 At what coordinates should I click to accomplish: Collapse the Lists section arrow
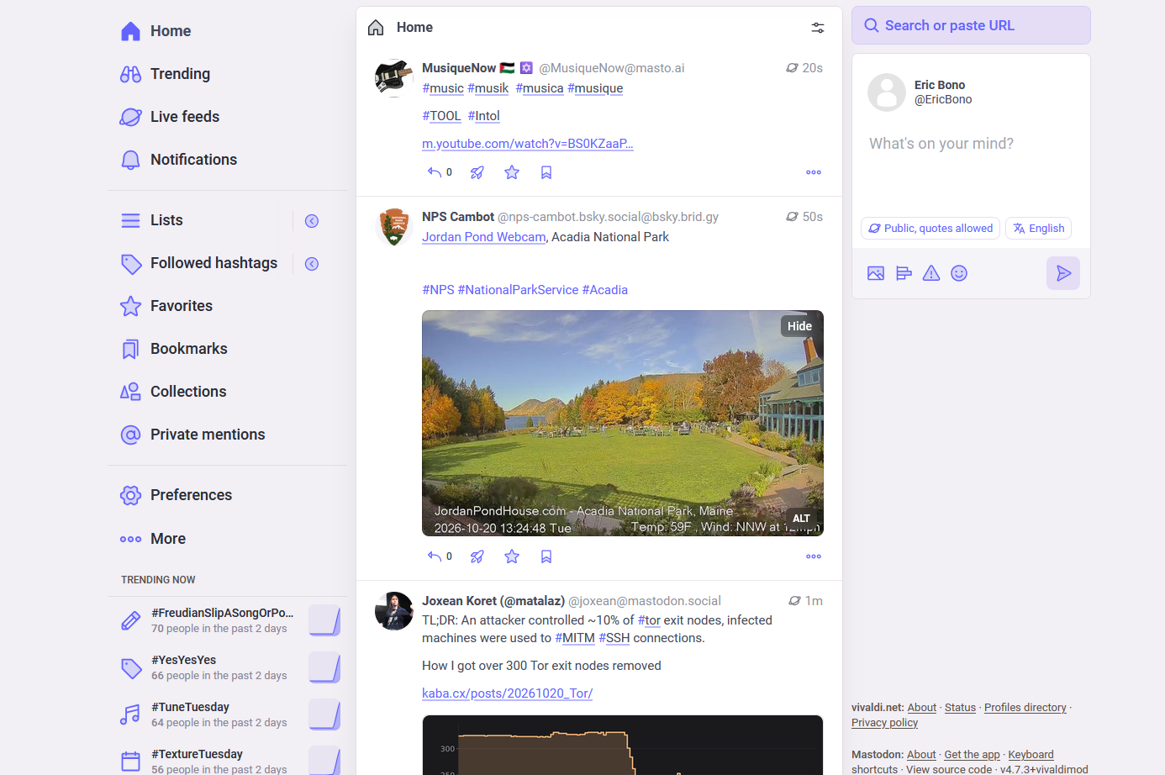click(x=312, y=221)
